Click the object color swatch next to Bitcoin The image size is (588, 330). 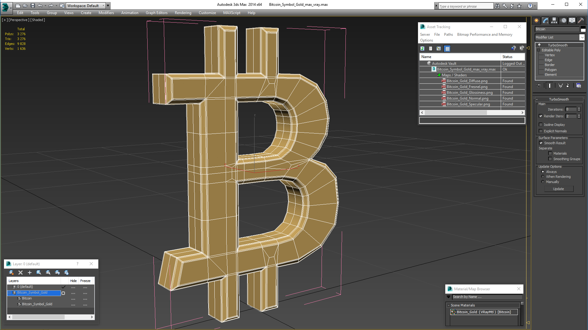click(x=583, y=29)
